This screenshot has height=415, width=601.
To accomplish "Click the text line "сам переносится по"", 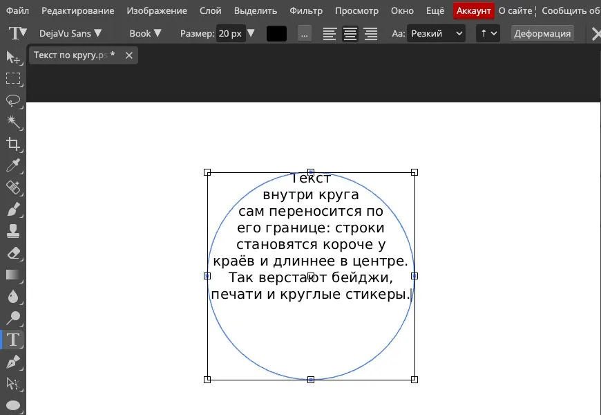I will tap(311, 212).
